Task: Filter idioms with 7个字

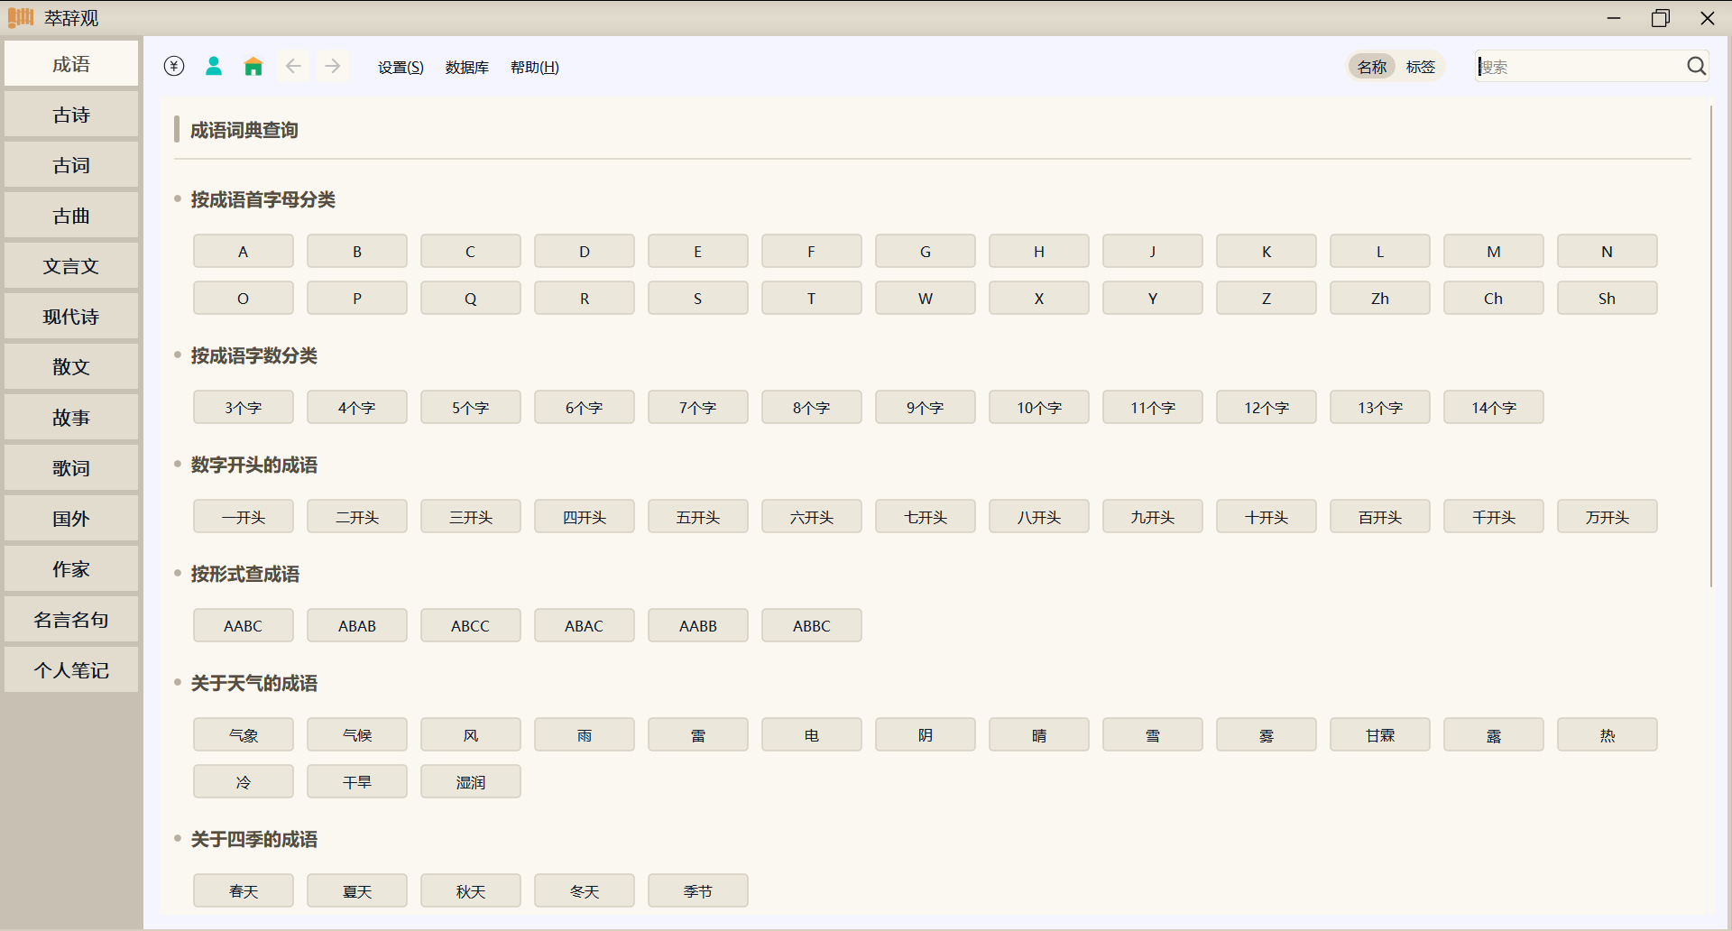Action: point(698,407)
